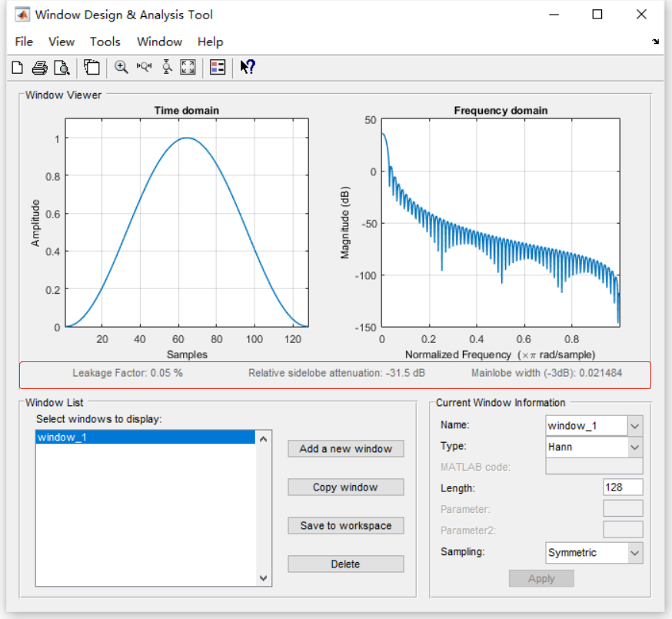
Task: Click 'Select windows to display:' label
Action: pos(99,419)
